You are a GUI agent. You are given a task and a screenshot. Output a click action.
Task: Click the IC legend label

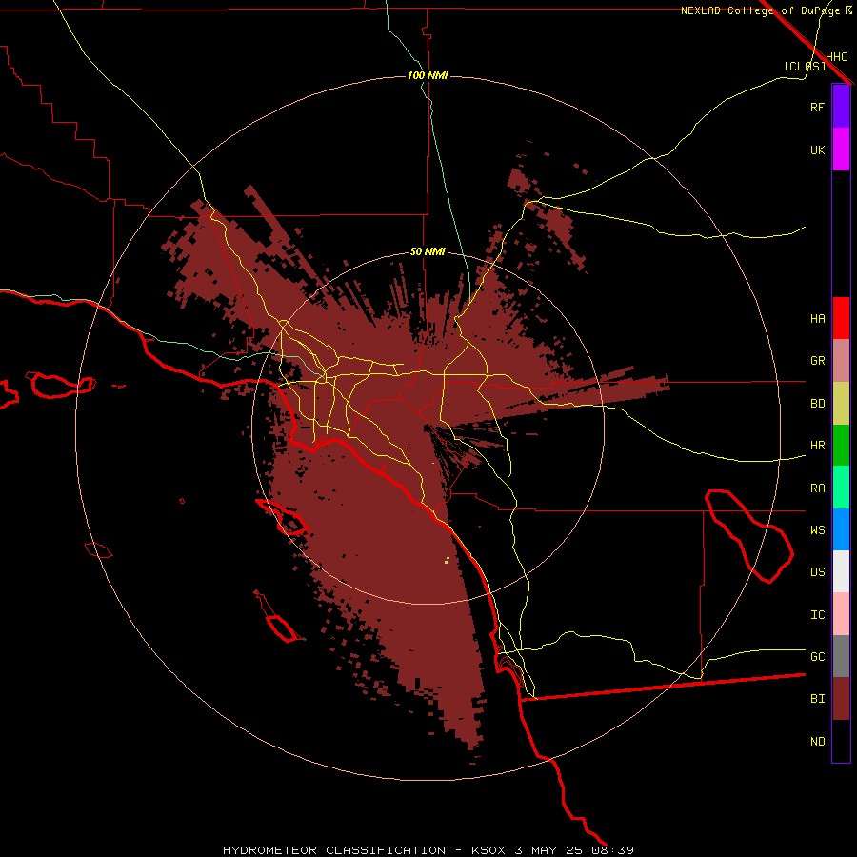817,615
